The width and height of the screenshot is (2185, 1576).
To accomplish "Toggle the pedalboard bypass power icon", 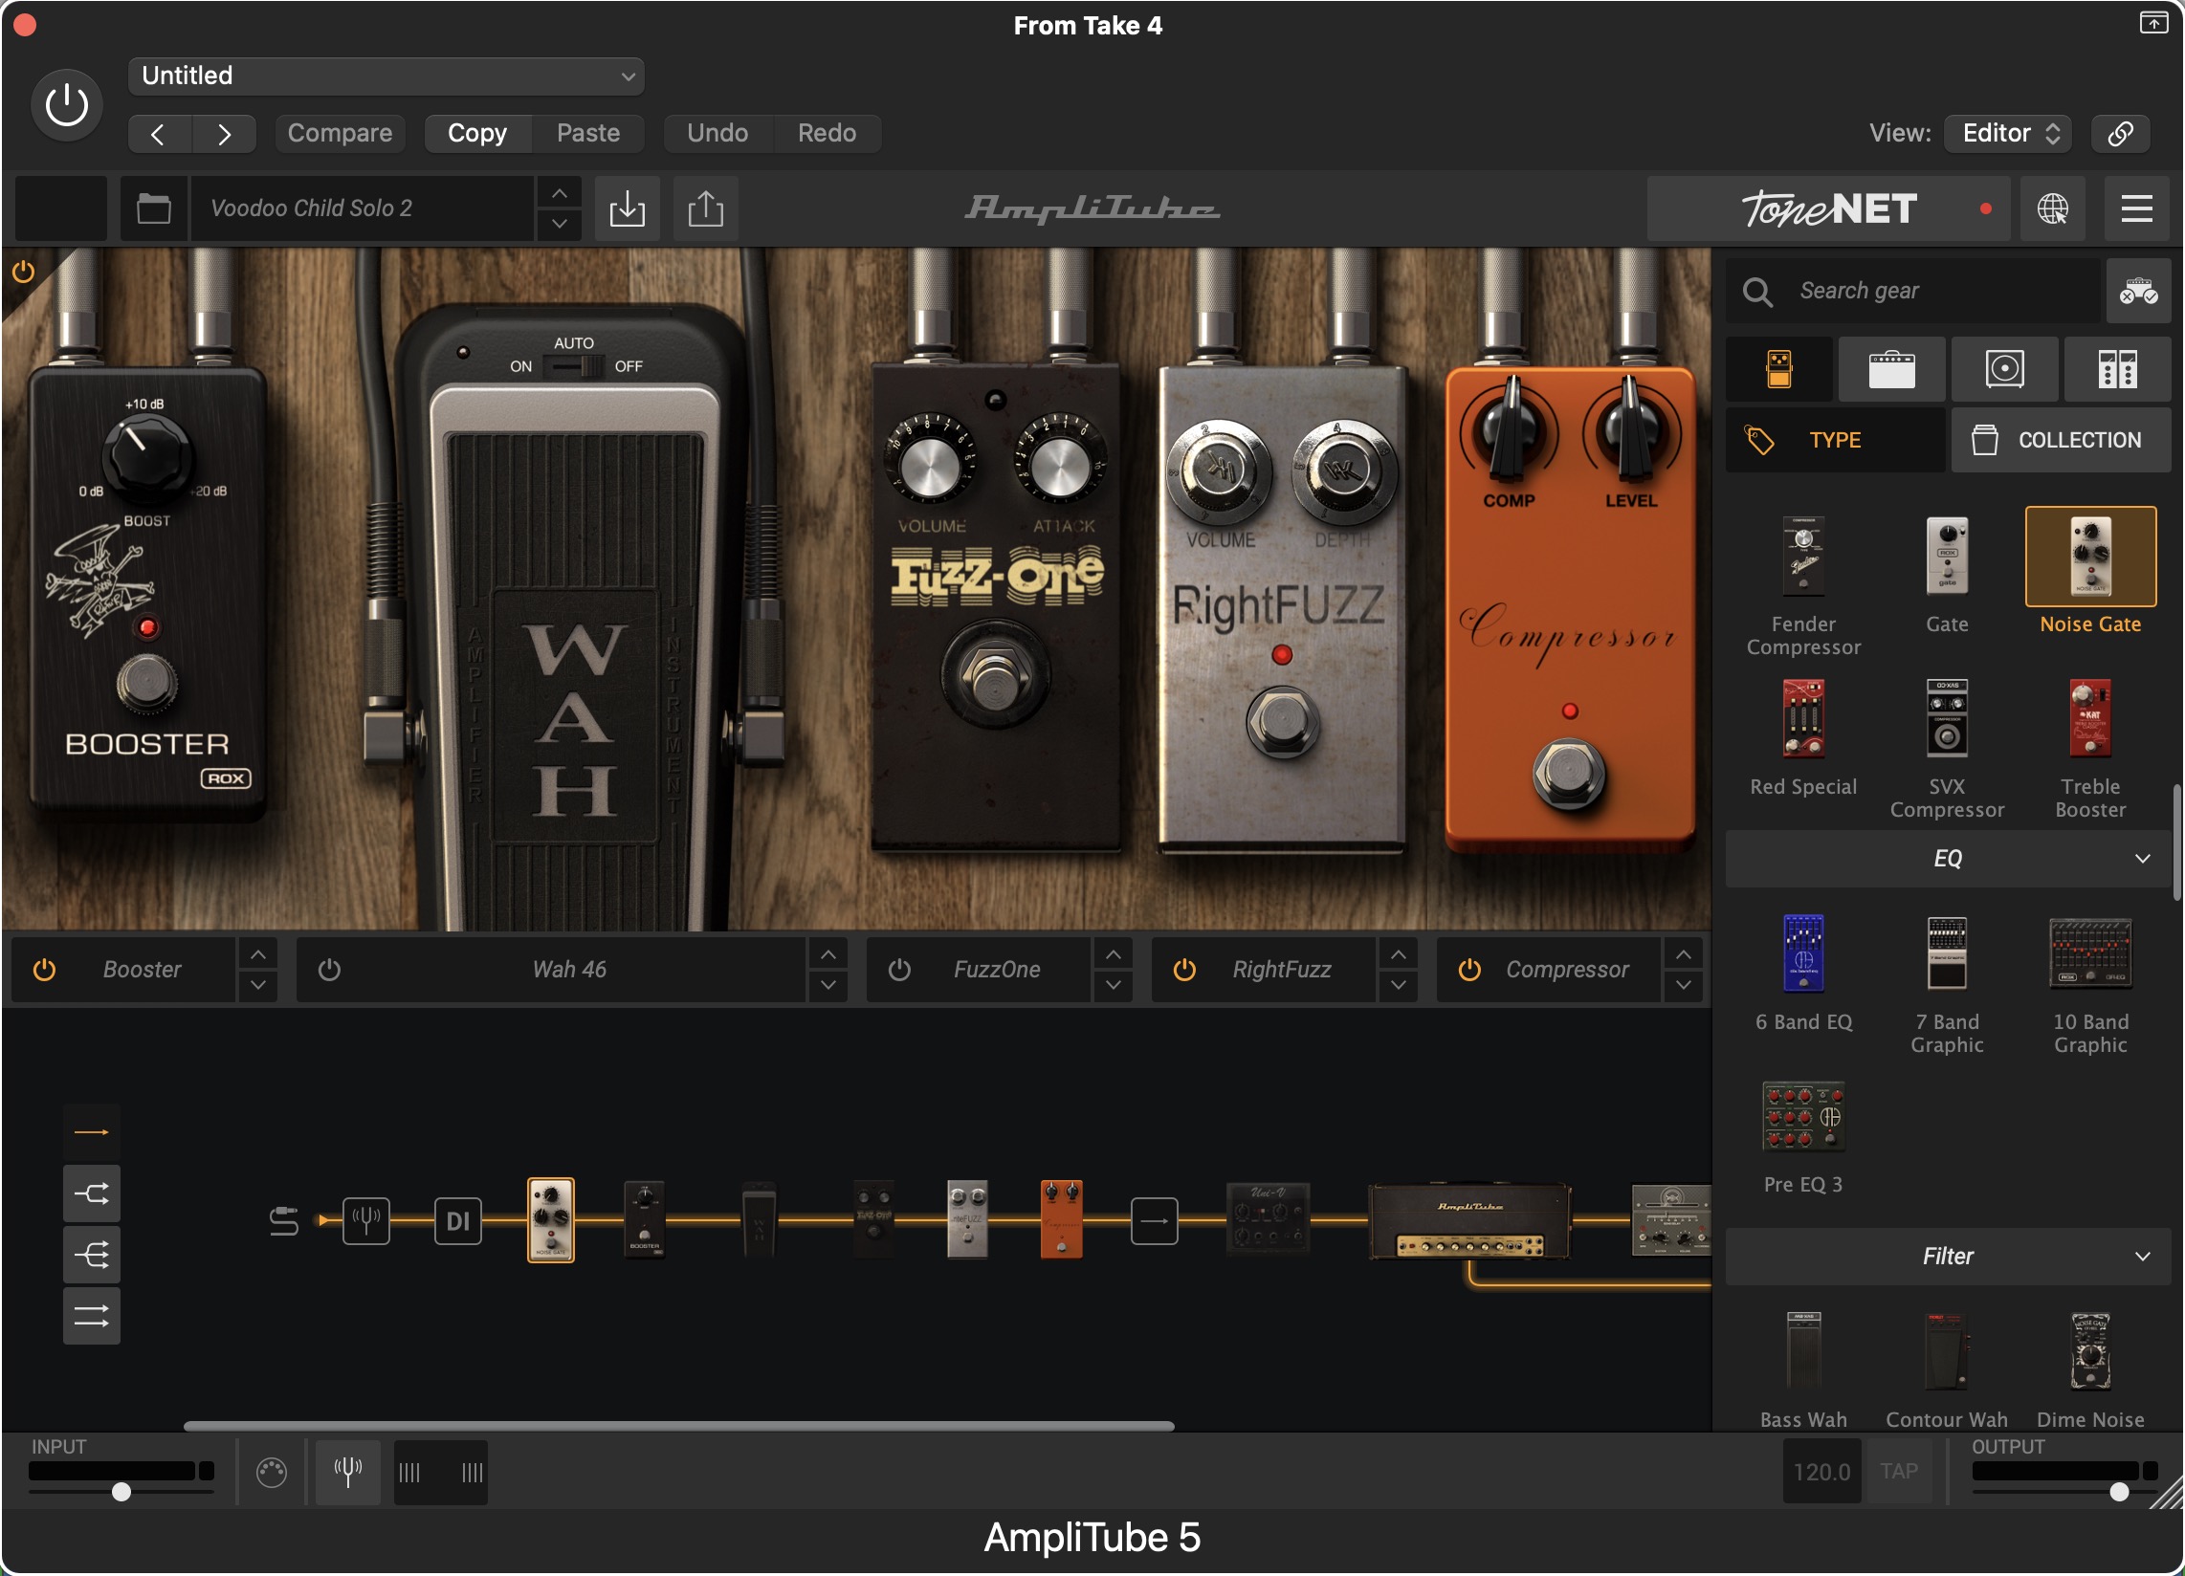I will click(x=23, y=272).
